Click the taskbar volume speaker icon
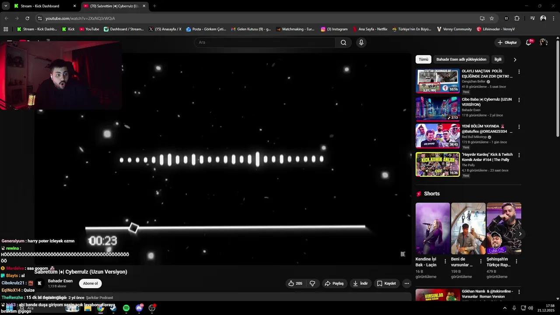The height and width of the screenshot is (315, 560). click(x=530, y=308)
